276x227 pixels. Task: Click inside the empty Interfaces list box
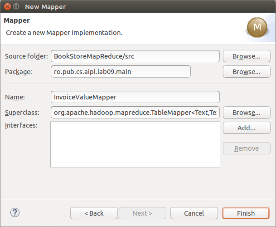pyautogui.click(x=135, y=144)
